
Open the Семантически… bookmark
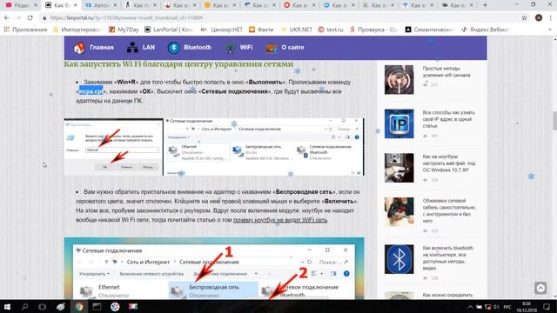point(430,30)
